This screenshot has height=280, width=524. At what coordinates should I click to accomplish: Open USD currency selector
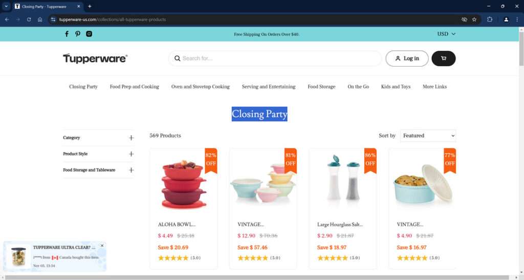point(446,34)
